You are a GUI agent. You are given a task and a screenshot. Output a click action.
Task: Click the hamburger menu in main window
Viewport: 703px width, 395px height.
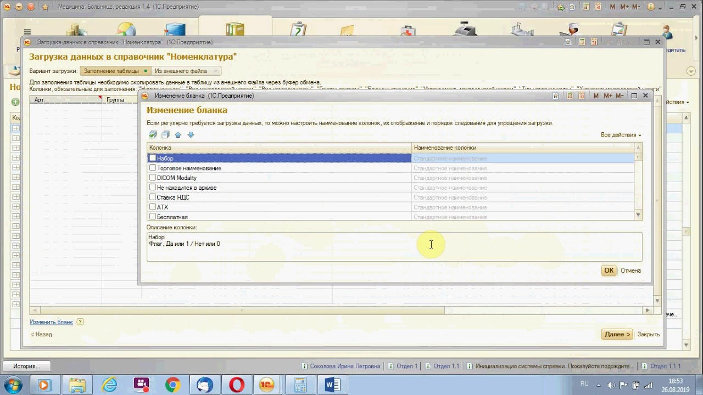(x=27, y=32)
